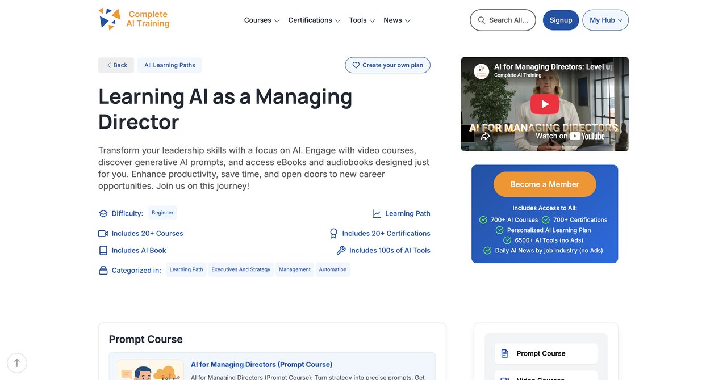This screenshot has height=380, width=727.
Task: Expand the Tools dropdown
Action: click(x=362, y=20)
